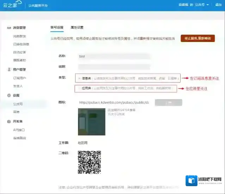This screenshot has height=194, width=225.
Task: Open 订阅用户 in the sidebar
Action: 19,78
